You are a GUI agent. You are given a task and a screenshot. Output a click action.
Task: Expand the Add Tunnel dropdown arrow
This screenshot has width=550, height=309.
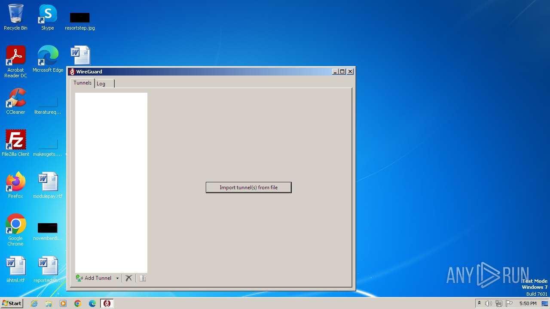pos(117,278)
